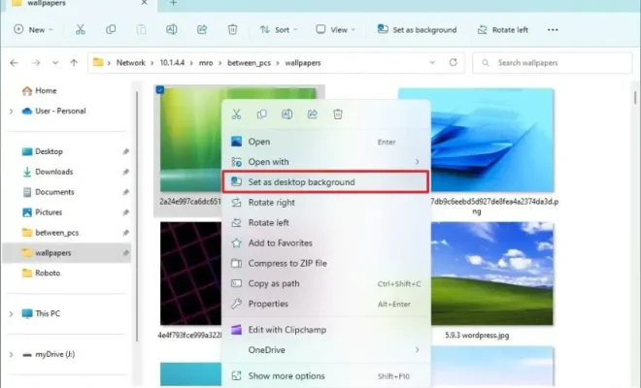Image resolution: width=641 pixels, height=388 pixels.
Task: Refresh the wallpapers folder
Action: click(x=453, y=62)
